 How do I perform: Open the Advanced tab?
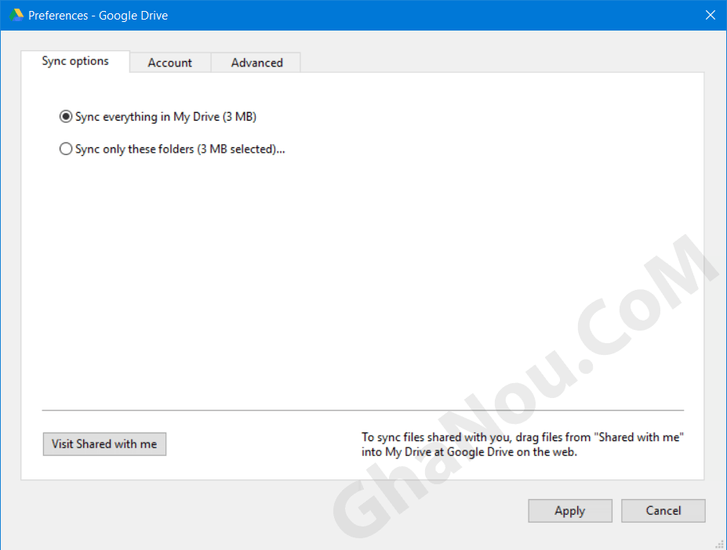[x=256, y=63]
